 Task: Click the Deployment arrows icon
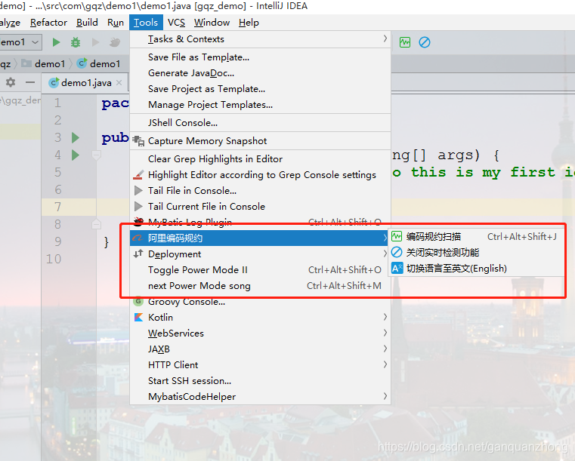(138, 254)
